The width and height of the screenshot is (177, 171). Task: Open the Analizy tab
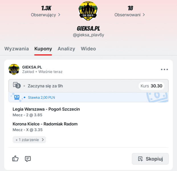66,49
